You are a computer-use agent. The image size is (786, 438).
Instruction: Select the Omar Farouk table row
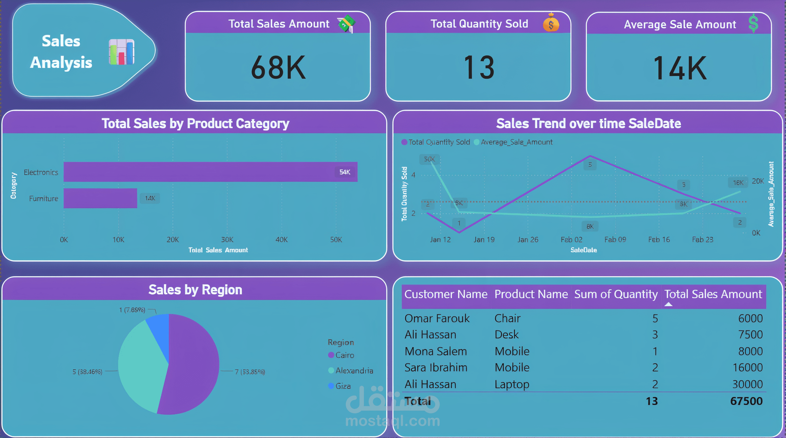[x=437, y=318]
